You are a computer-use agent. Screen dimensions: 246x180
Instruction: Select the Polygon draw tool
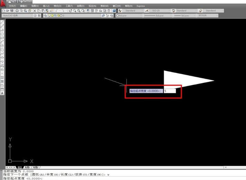click(x=2, y=34)
